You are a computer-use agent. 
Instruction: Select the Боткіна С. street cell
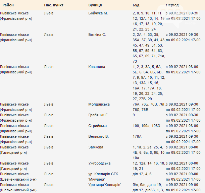(x=97, y=35)
